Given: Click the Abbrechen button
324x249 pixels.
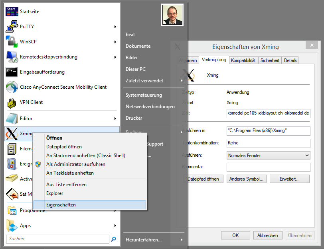Looking at the screenshot, I should (268, 235).
